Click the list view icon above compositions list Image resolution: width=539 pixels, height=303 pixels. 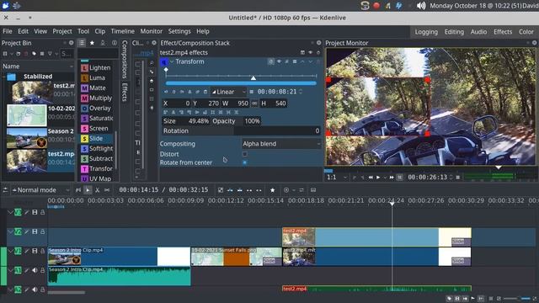tap(82, 43)
